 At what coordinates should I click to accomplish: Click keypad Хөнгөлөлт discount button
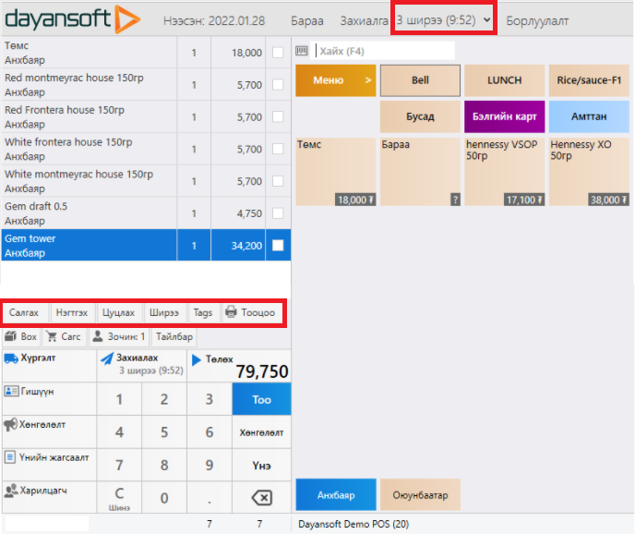261,432
